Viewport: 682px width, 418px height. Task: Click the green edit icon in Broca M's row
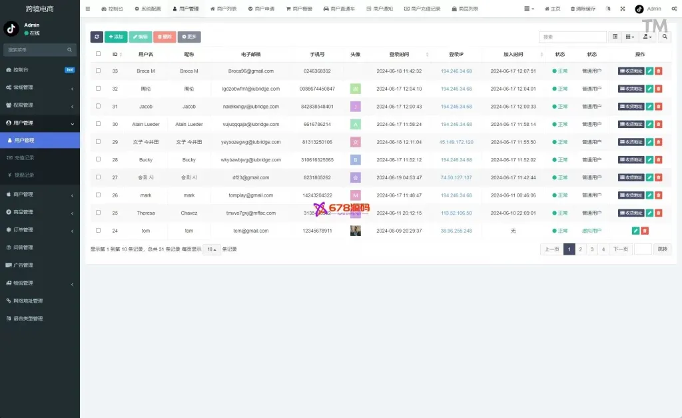[x=649, y=71]
